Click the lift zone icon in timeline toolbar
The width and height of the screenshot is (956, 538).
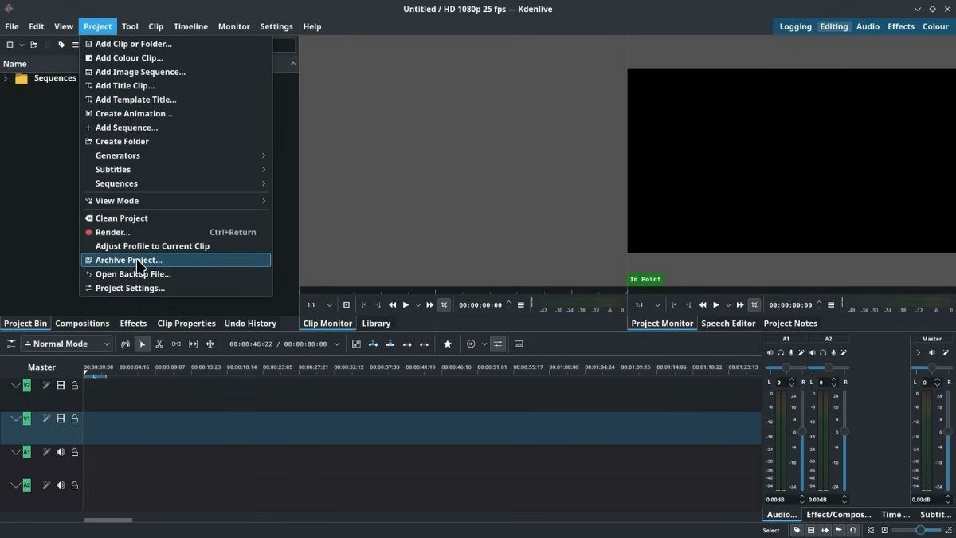[424, 344]
